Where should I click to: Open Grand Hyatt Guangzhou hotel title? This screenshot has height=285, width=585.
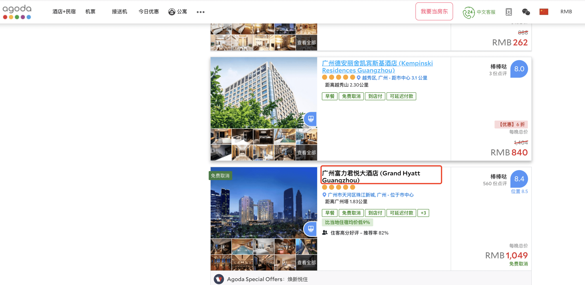[371, 177]
